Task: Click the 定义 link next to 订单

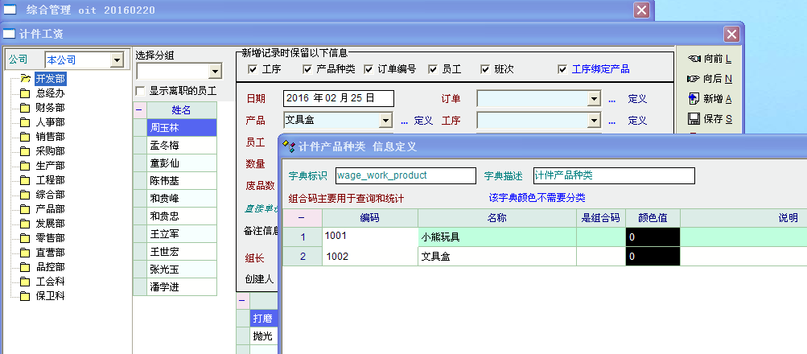Action: [x=637, y=99]
